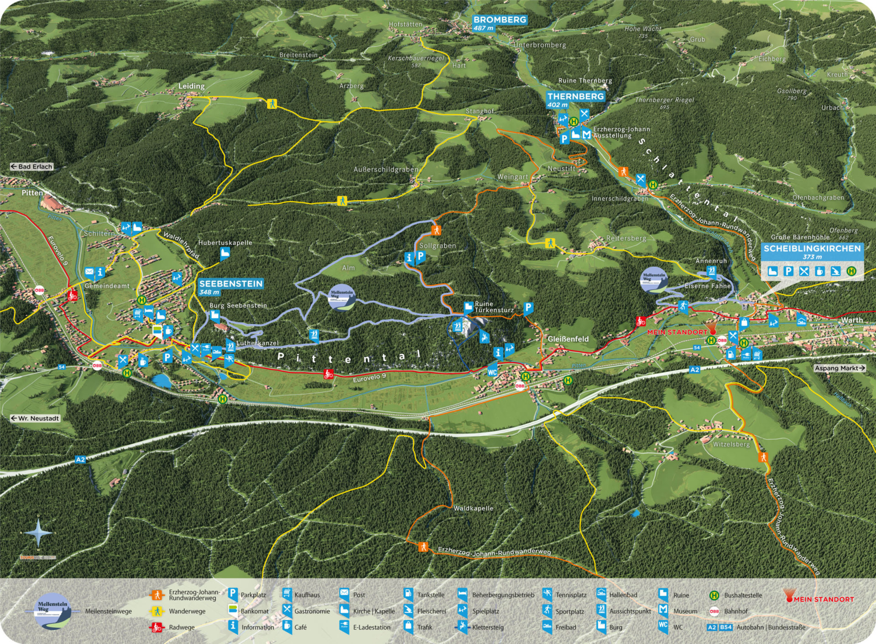
Task: Click the Außerschildgraben label
Action: (386, 170)
